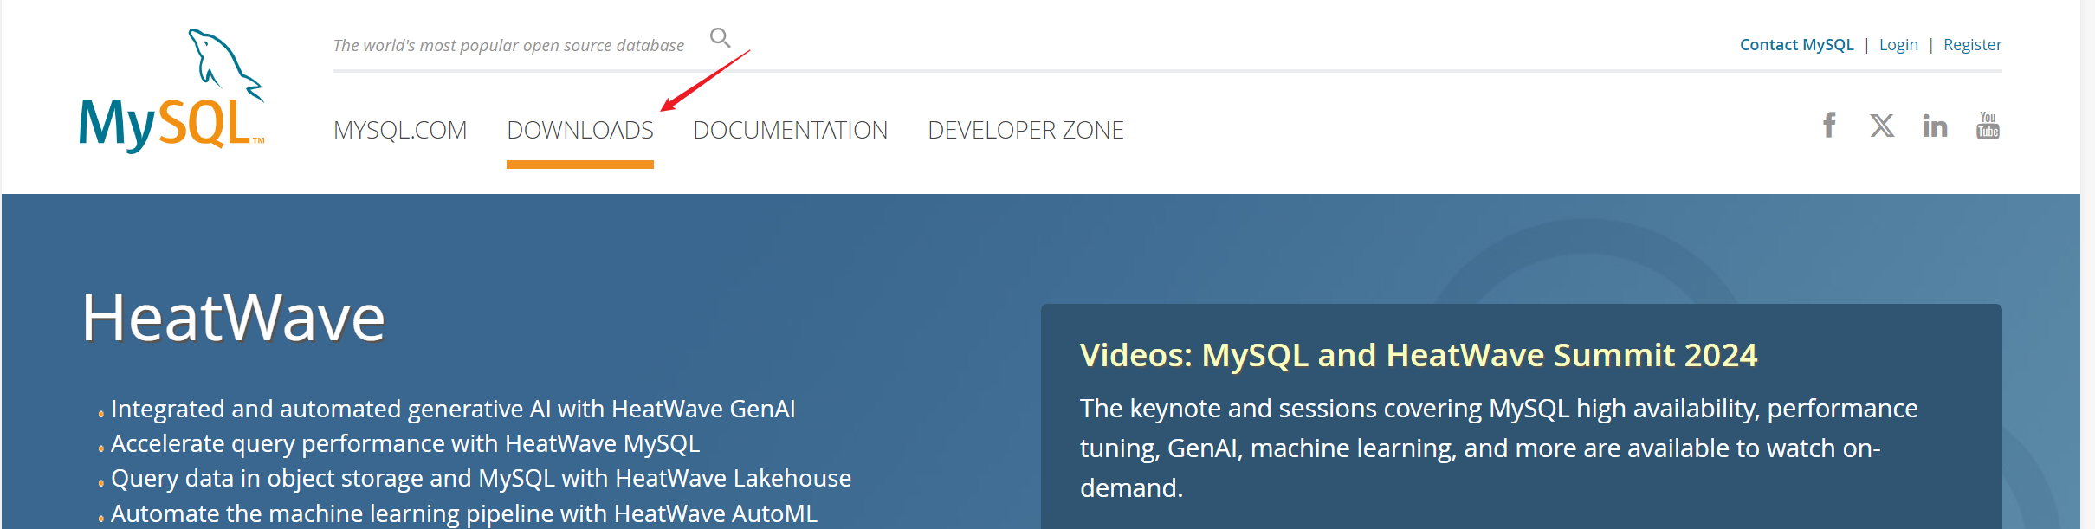This screenshot has width=2095, height=529.
Task: Visit the LinkedIn social icon
Action: 1934,126
